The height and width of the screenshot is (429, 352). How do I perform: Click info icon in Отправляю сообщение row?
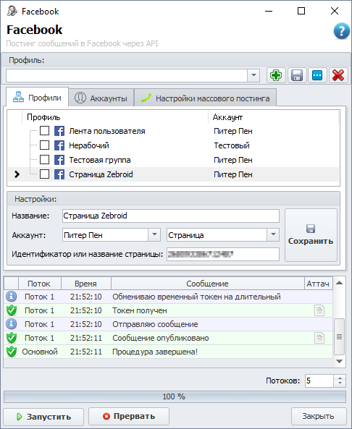(x=12, y=324)
